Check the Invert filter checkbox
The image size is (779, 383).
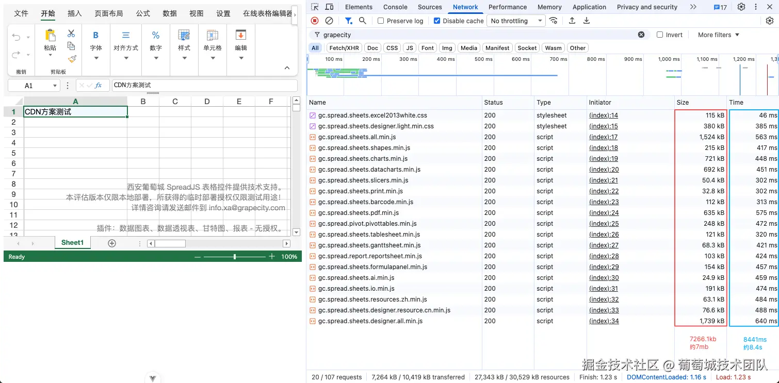[660, 35]
